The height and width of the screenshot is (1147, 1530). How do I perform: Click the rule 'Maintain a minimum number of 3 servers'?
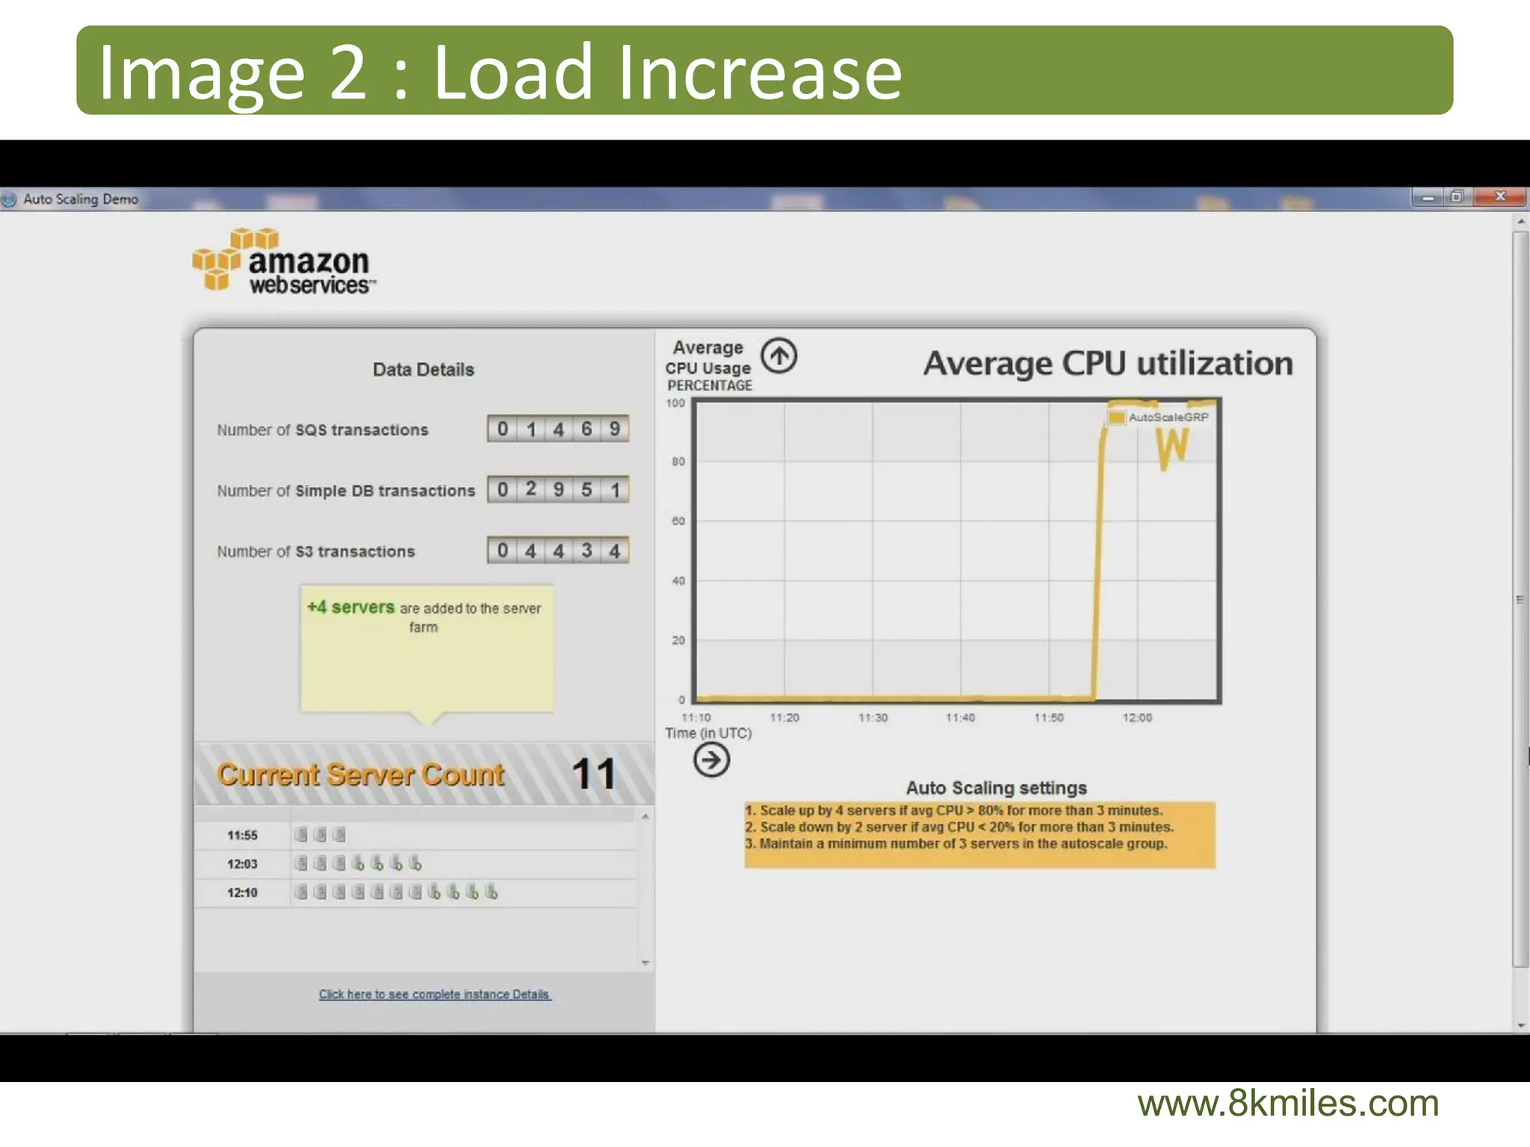pyautogui.click(x=956, y=844)
